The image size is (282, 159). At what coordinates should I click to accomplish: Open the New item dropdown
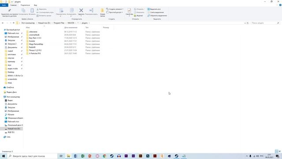tap(115, 9)
